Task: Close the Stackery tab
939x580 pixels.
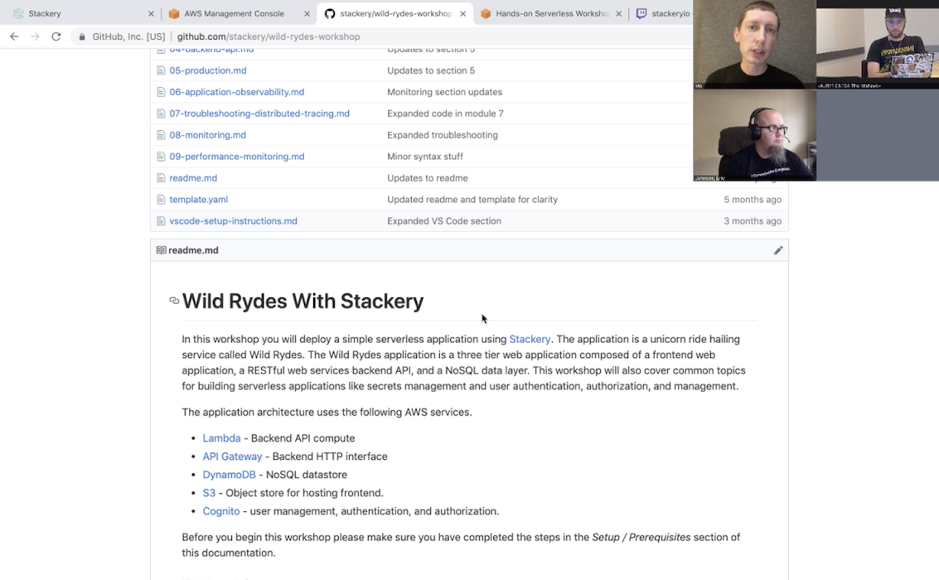Action: tap(151, 13)
